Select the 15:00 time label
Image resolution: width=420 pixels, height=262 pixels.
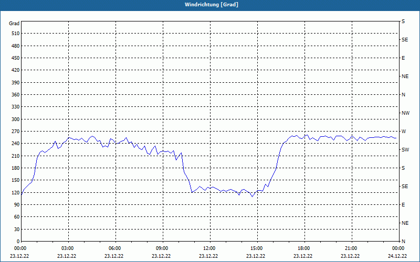(256, 248)
